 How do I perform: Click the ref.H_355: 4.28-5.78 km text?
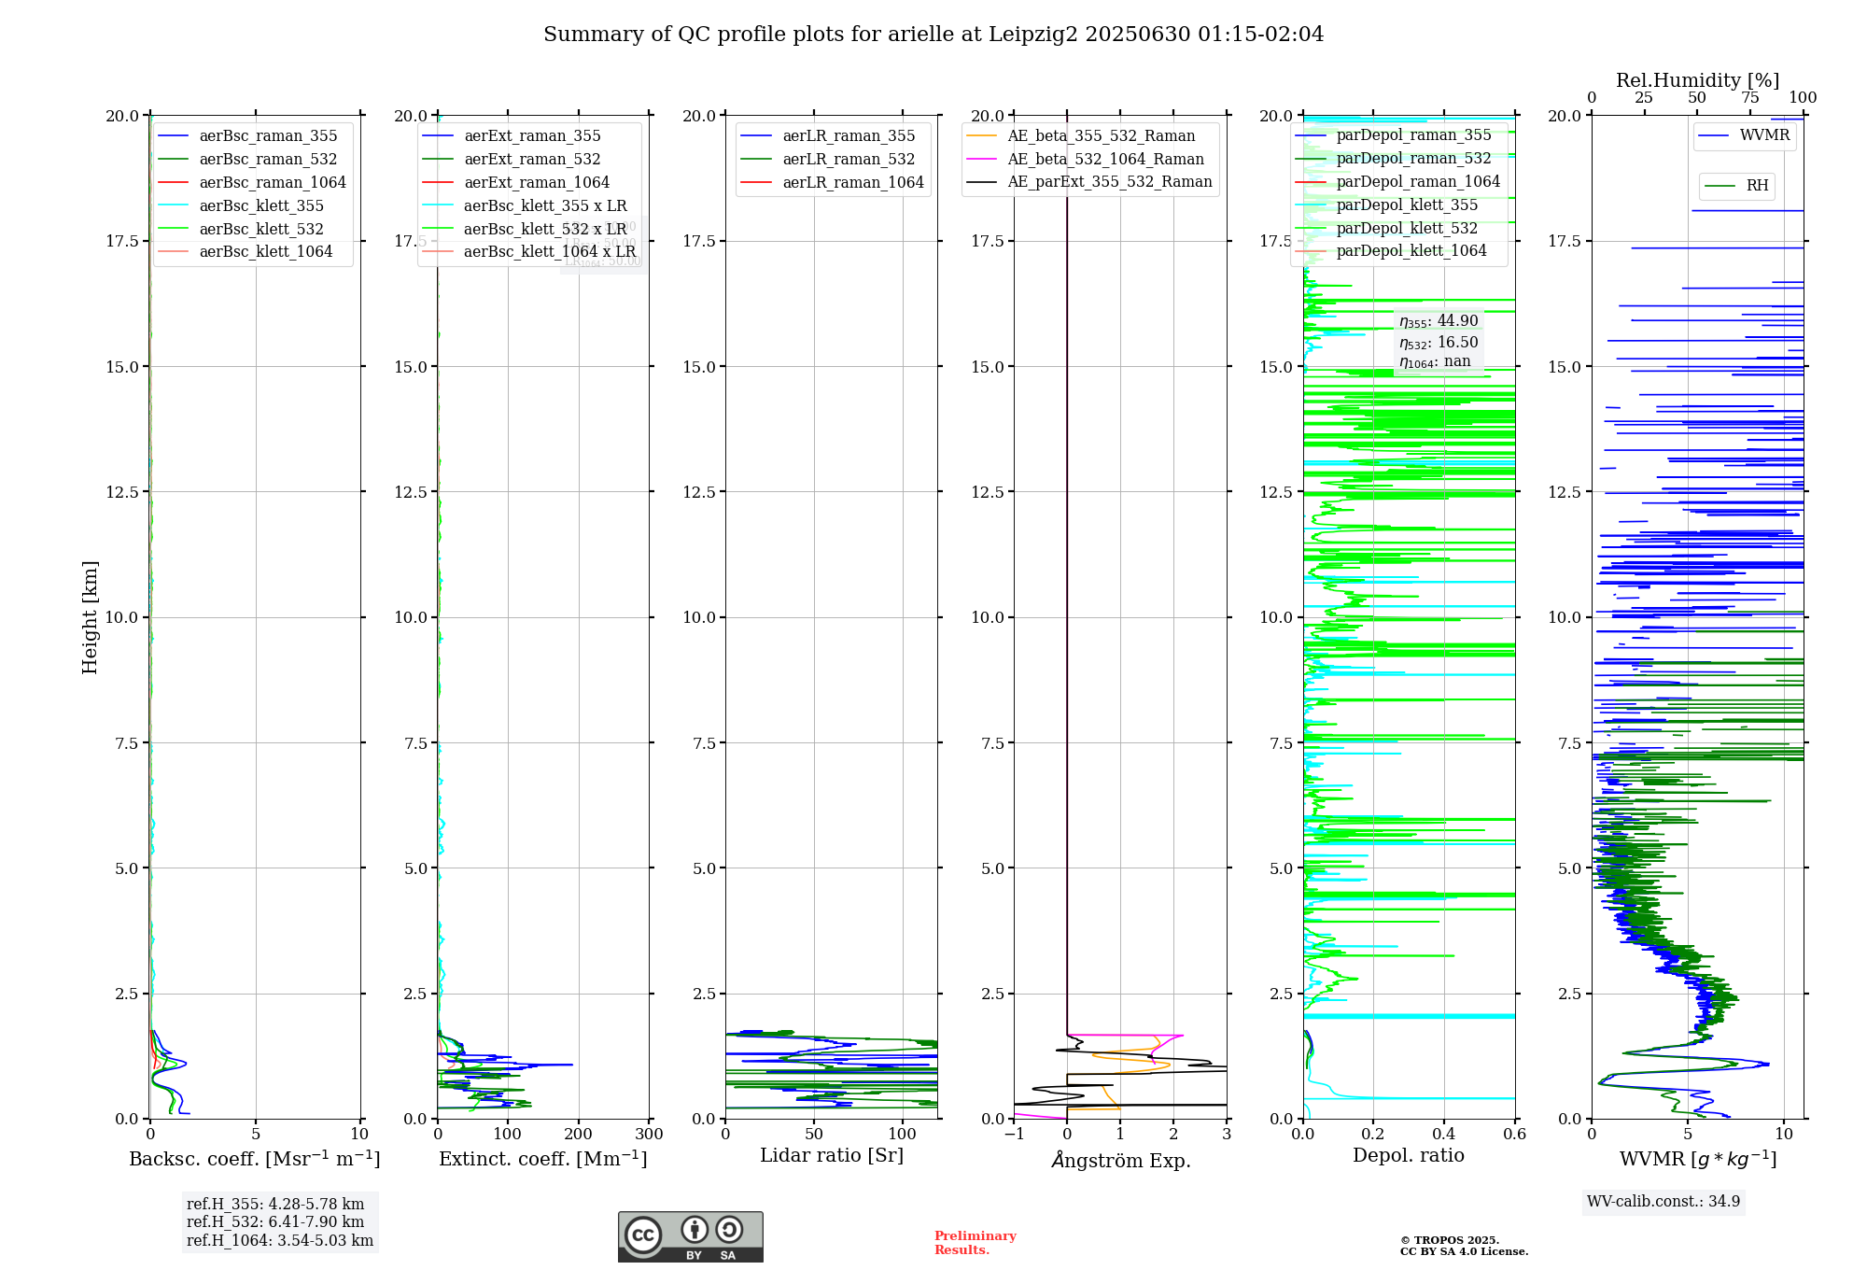[x=275, y=1205]
